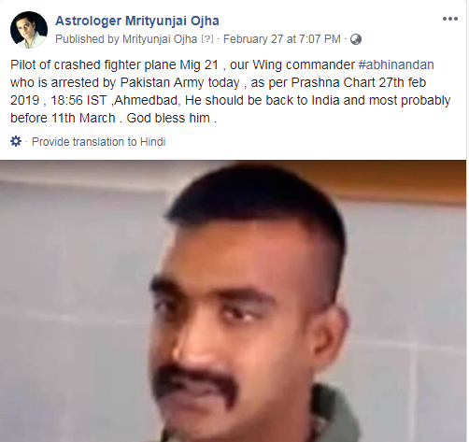View the page avatar in the post header
Screen dimensions: 469x442
(29, 30)
